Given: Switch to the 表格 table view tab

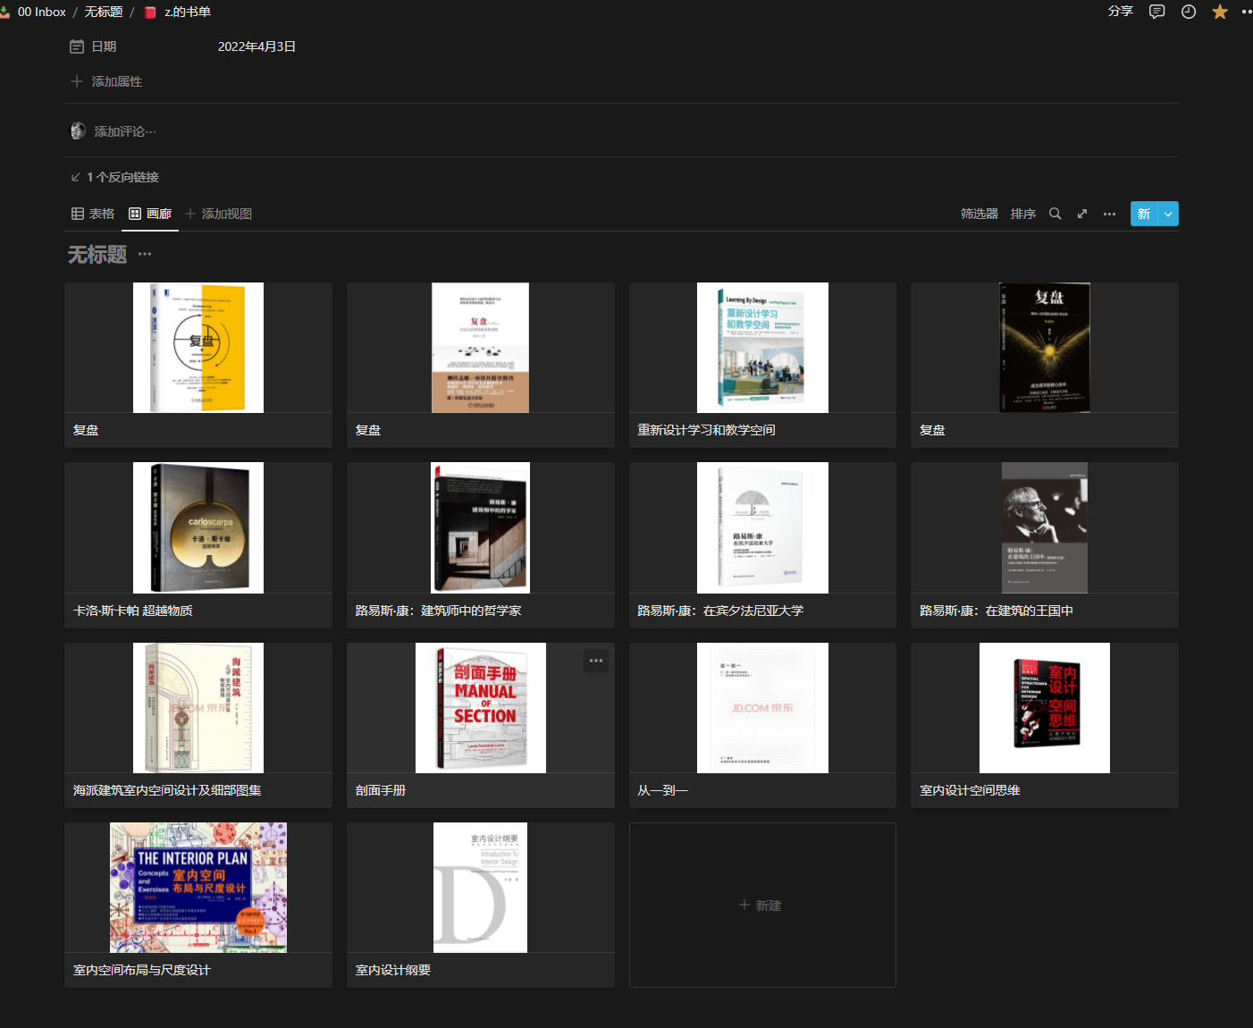Looking at the screenshot, I should click(93, 214).
